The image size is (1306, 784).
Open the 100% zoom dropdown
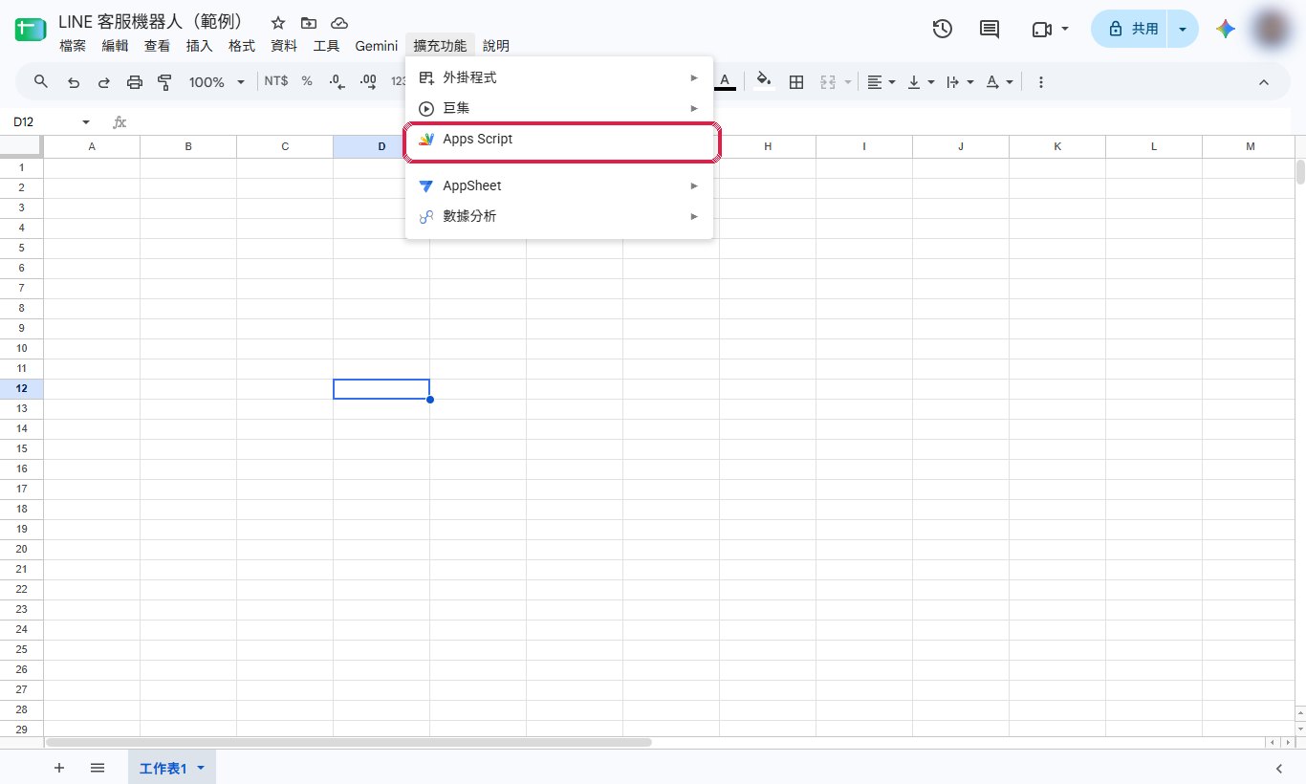[x=217, y=82]
